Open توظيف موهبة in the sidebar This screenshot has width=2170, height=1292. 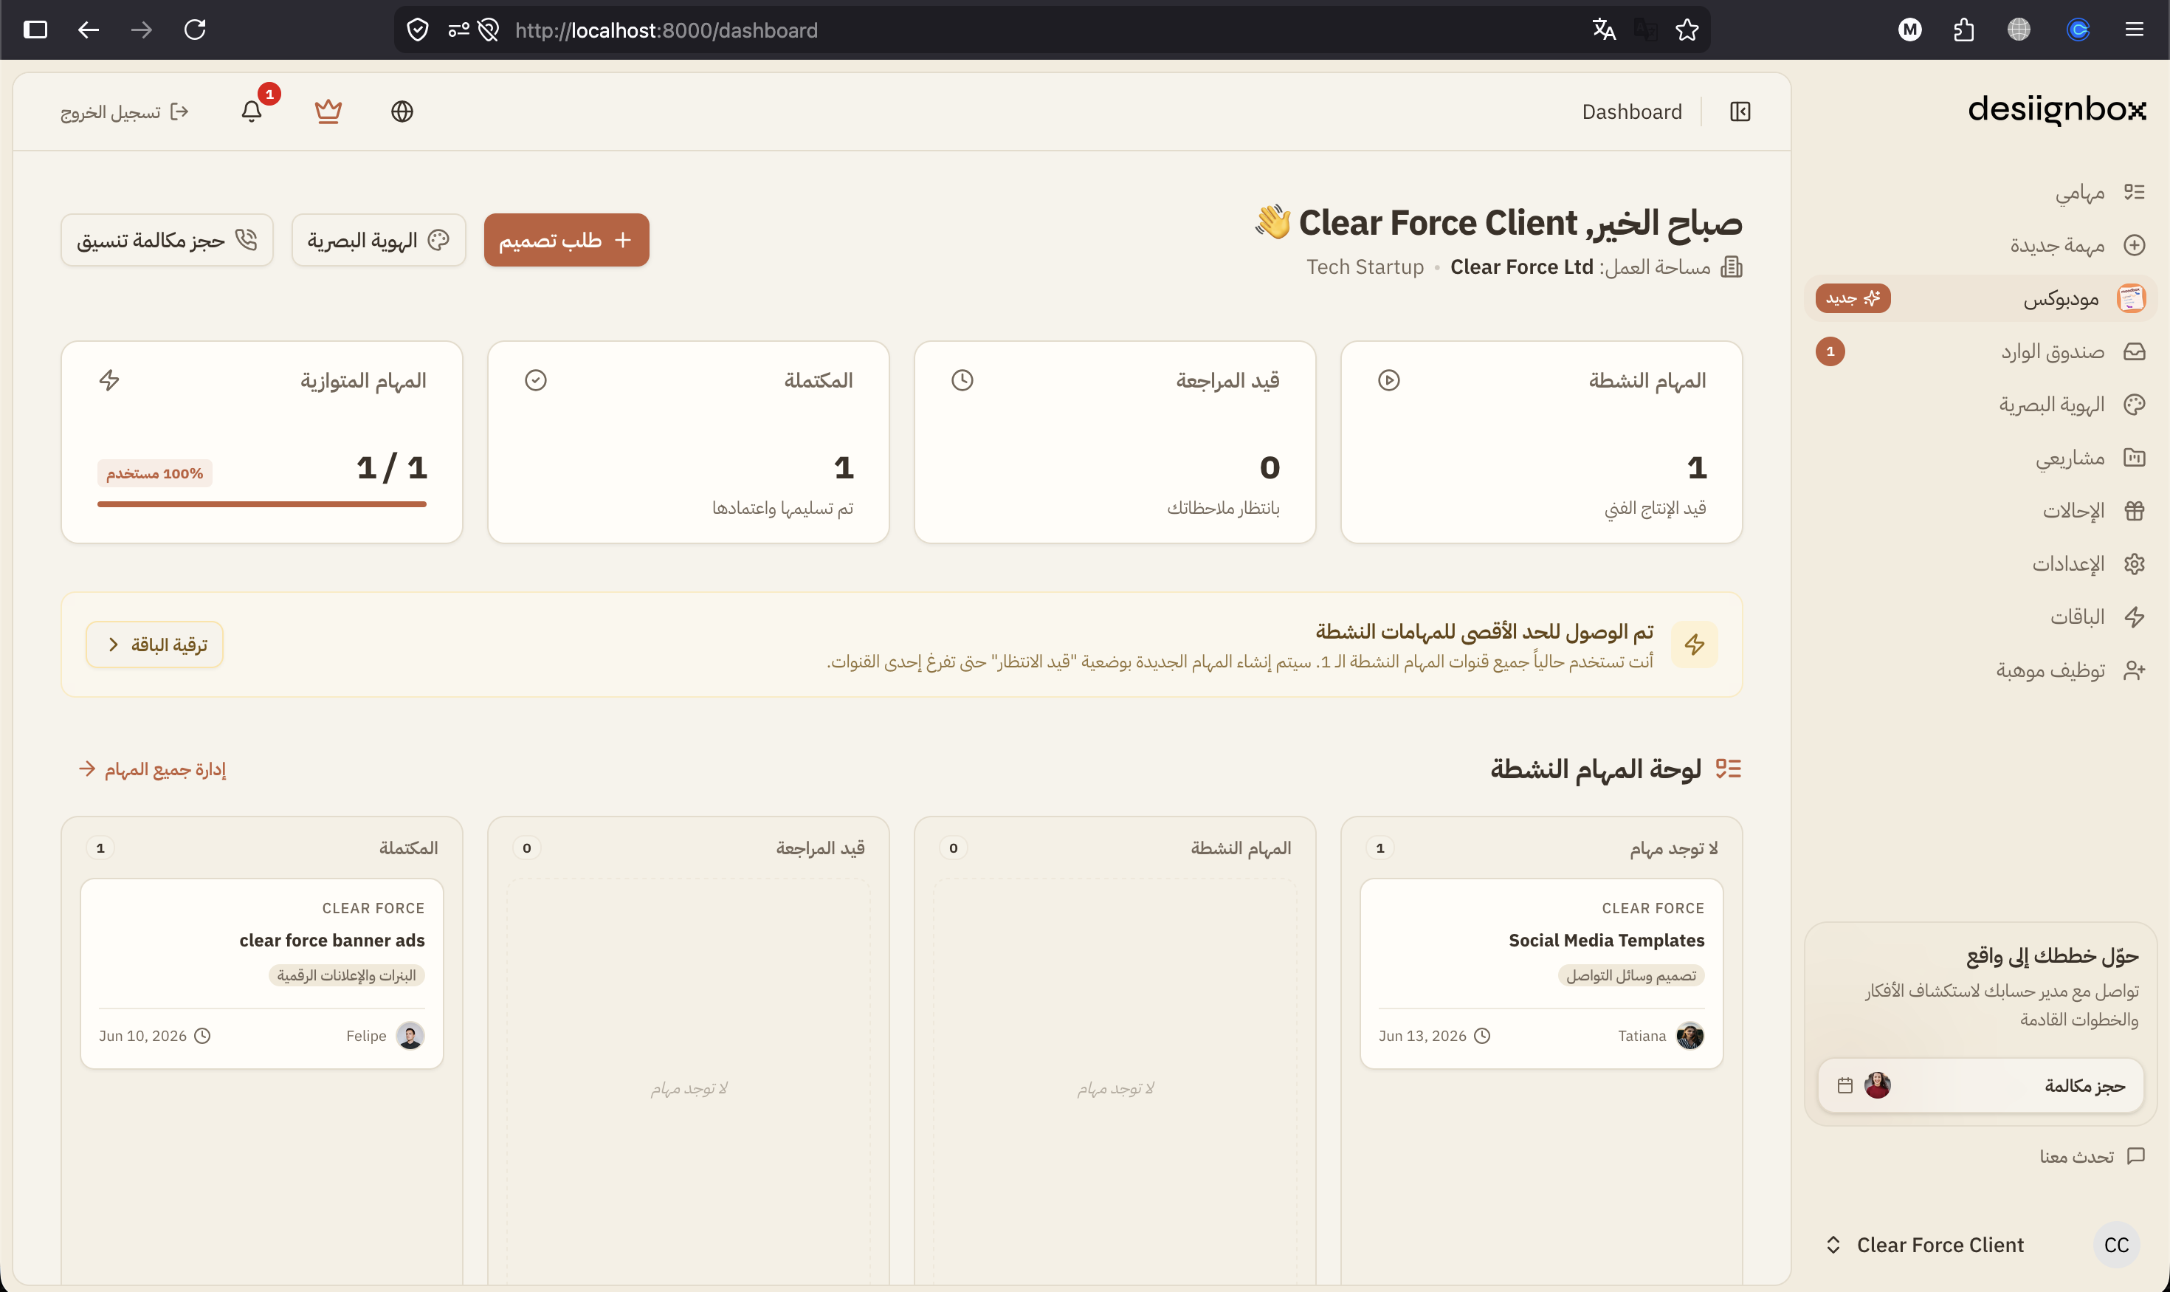coord(1980,670)
